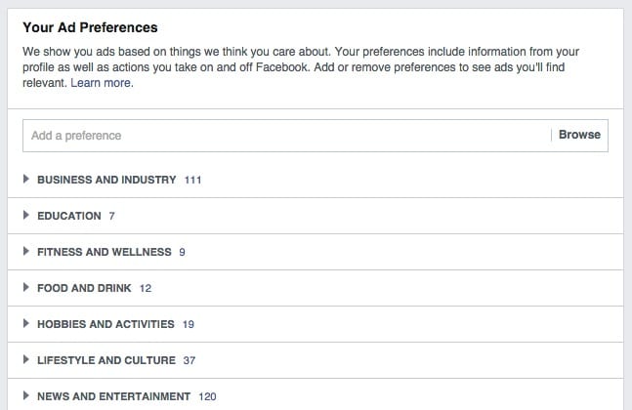632x410 pixels.
Task: Expand the Education disclosure triangle
Action: (26, 216)
